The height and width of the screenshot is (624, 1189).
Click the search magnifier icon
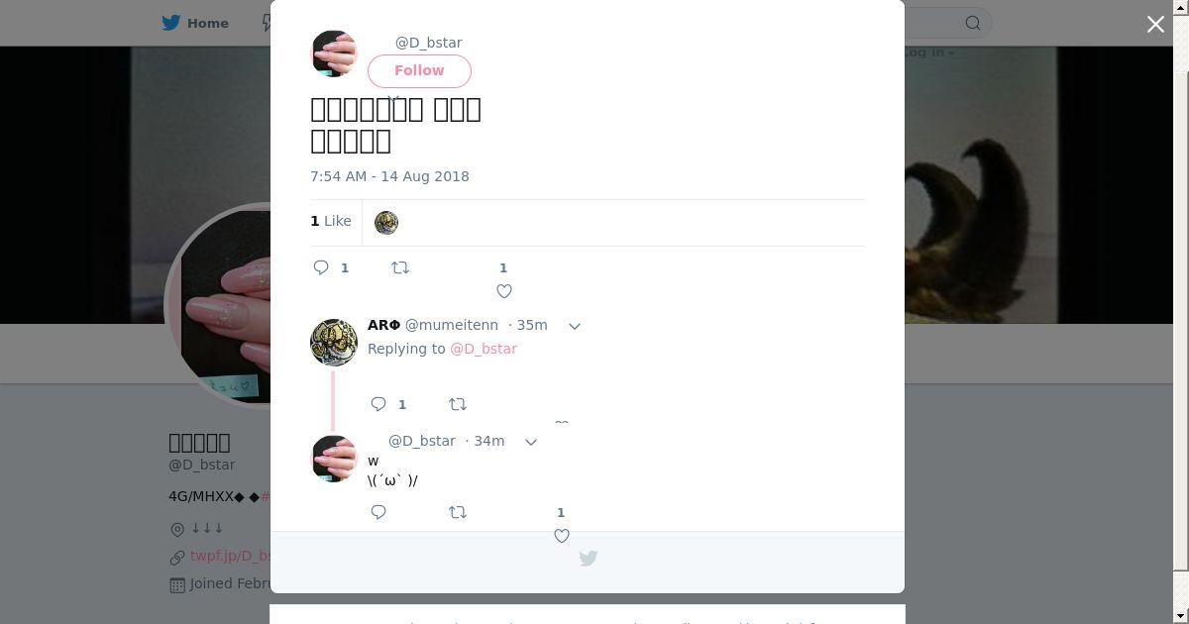(x=973, y=23)
